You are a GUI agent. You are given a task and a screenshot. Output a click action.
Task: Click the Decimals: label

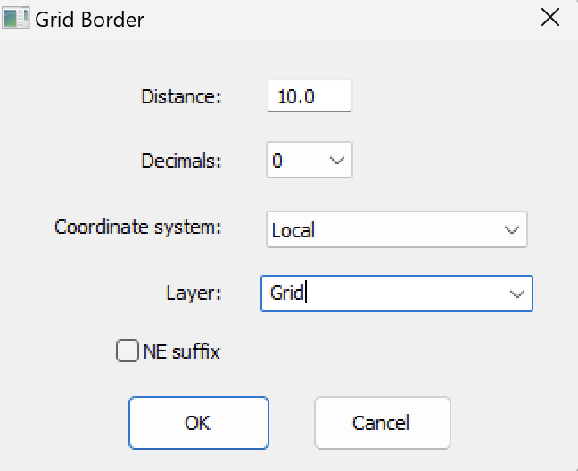click(181, 161)
